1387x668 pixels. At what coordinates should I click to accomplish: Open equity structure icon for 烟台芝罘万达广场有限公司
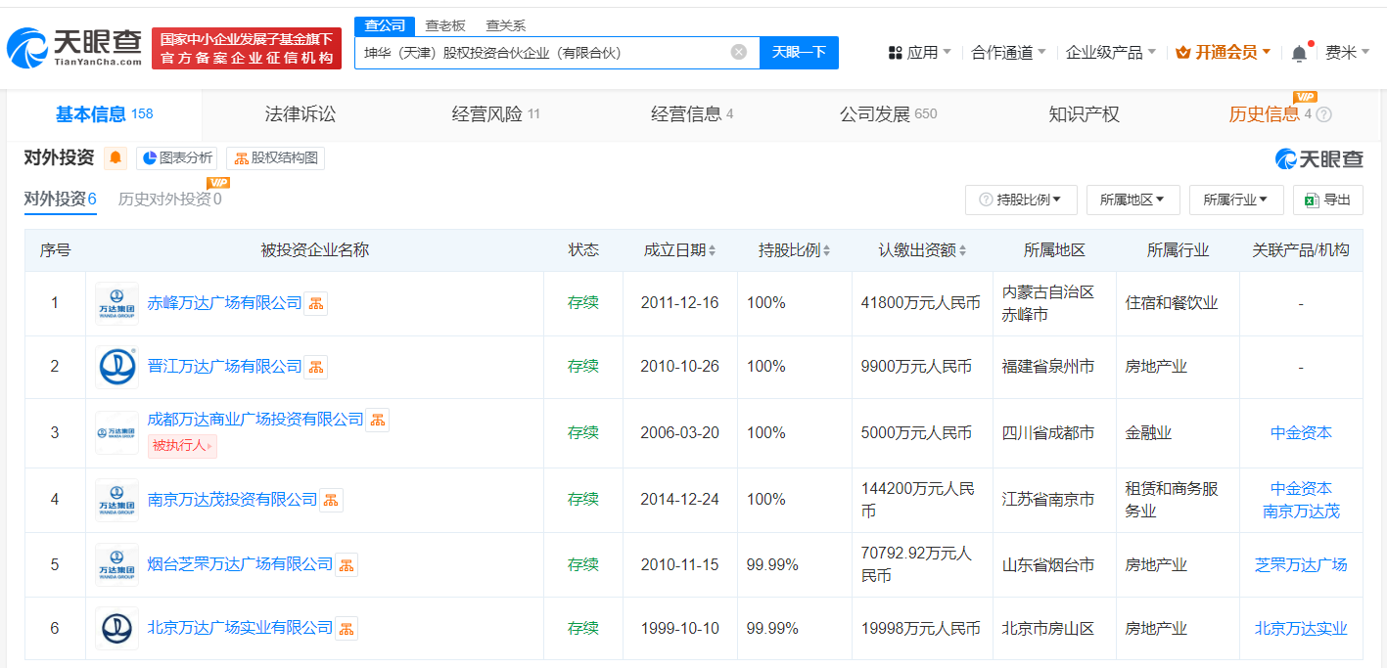(x=347, y=564)
